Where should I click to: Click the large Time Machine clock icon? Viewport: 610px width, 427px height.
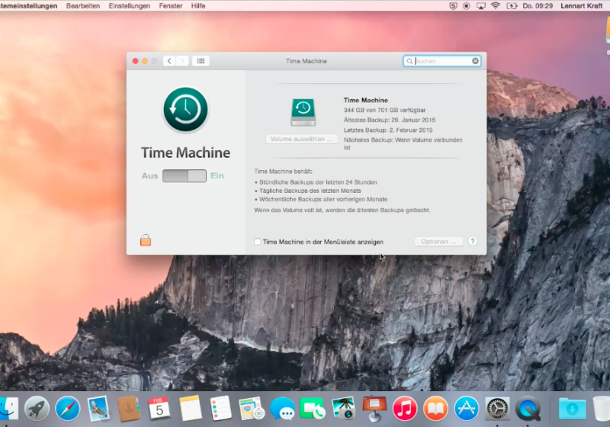click(185, 110)
